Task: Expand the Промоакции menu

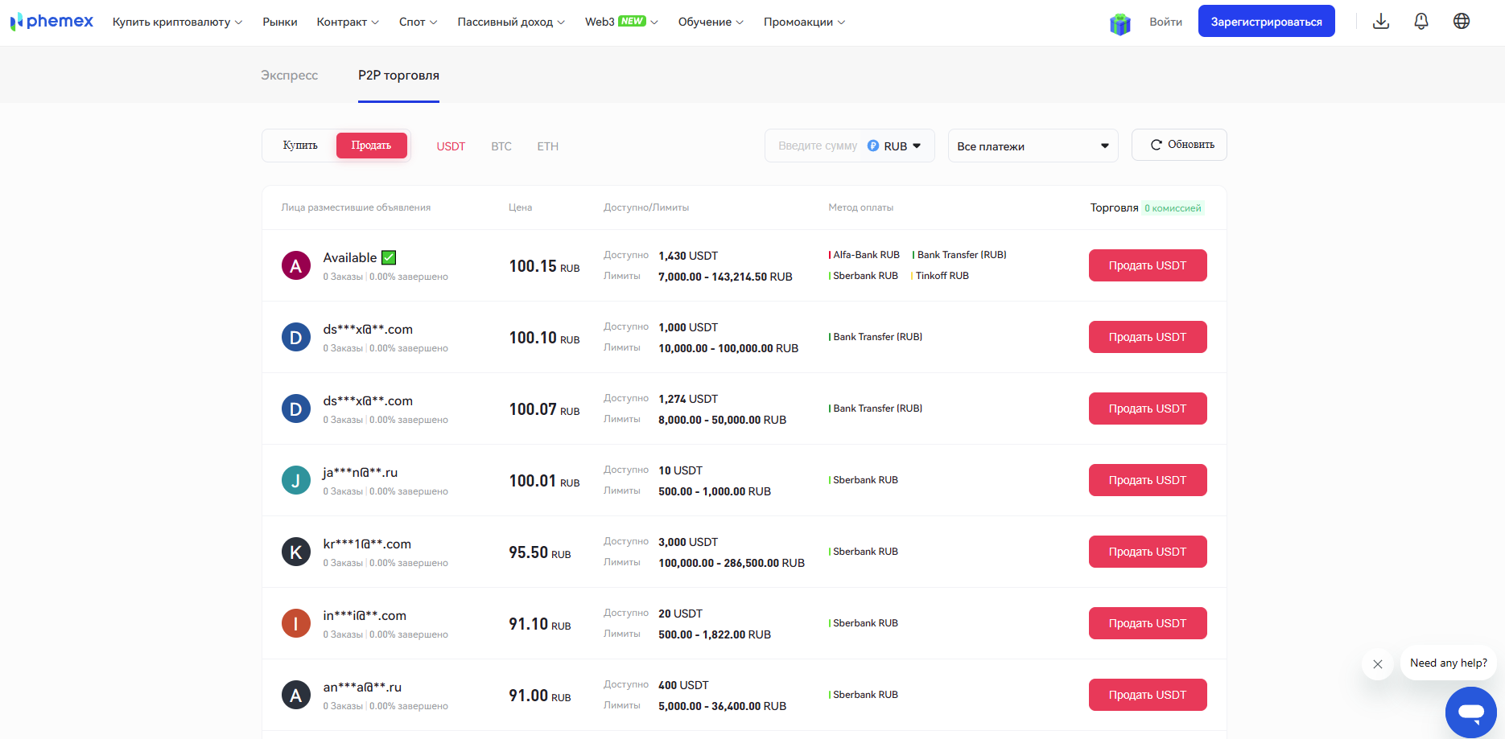Action: [x=804, y=22]
